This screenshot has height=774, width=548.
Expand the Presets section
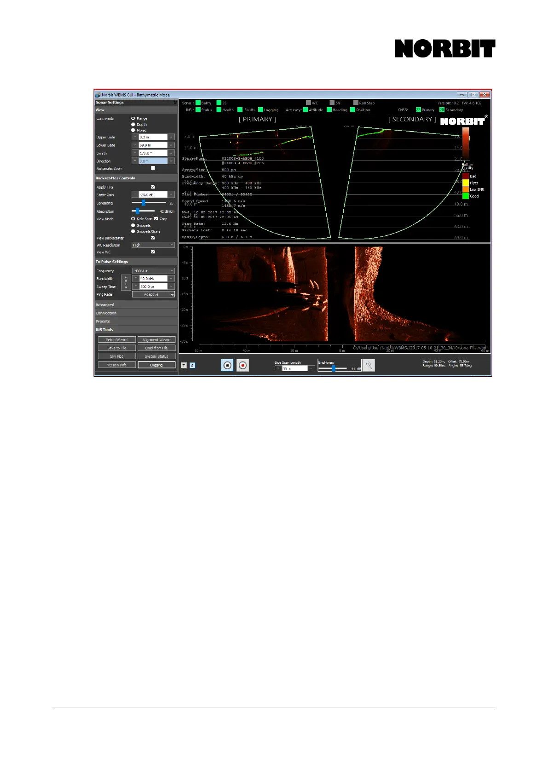pyautogui.click(x=136, y=321)
